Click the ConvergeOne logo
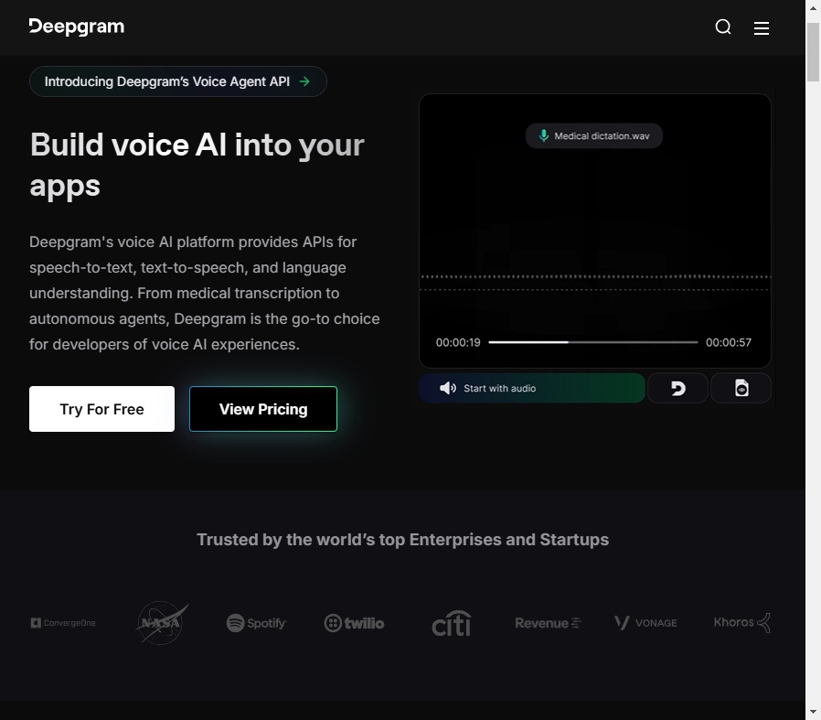The image size is (821, 720). (63, 623)
